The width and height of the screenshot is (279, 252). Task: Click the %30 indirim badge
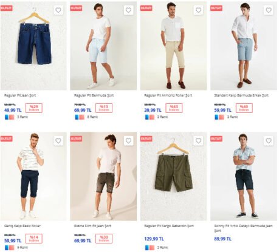104,239
